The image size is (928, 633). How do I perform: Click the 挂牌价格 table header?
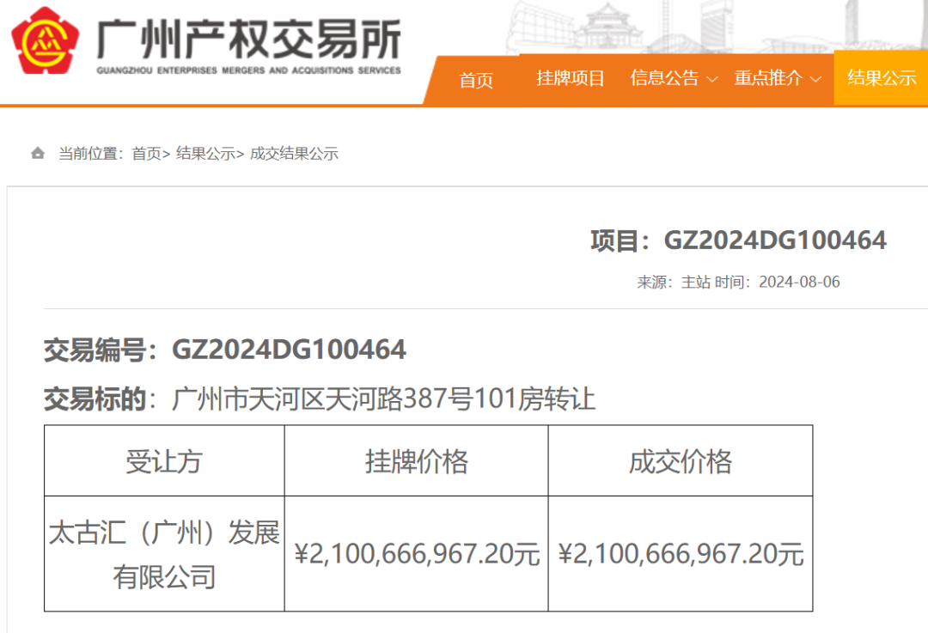point(416,461)
